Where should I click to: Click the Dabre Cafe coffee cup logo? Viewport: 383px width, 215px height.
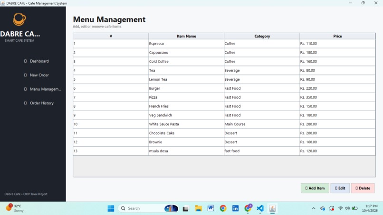pos(19,19)
